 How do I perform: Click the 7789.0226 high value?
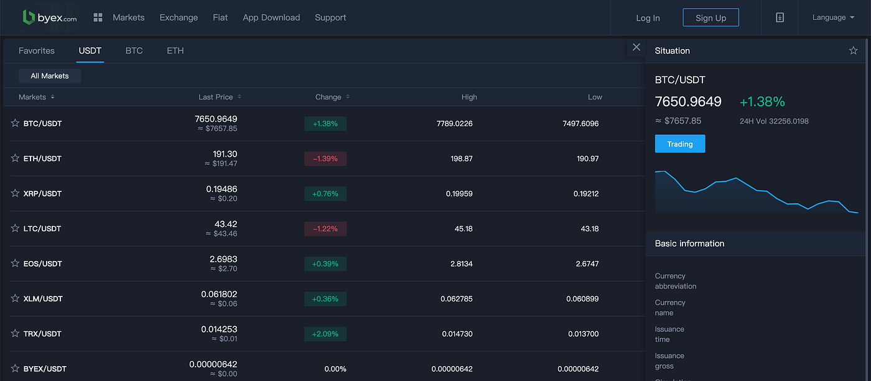point(455,124)
